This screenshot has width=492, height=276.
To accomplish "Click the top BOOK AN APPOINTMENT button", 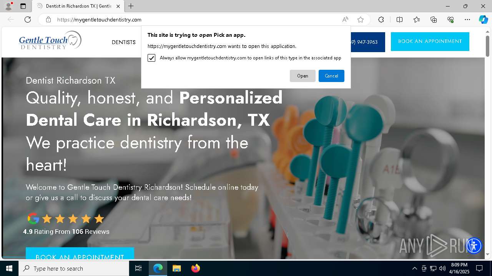I will (430, 41).
